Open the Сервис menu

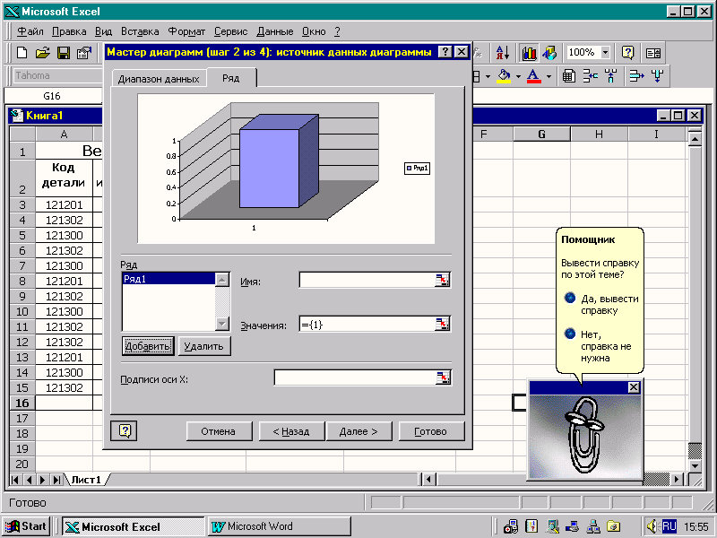pos(231,31)
